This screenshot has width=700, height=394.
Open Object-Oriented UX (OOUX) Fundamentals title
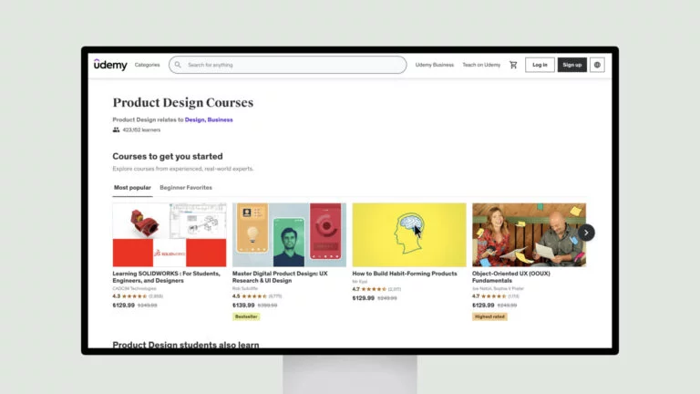click(x=511, y=277)
